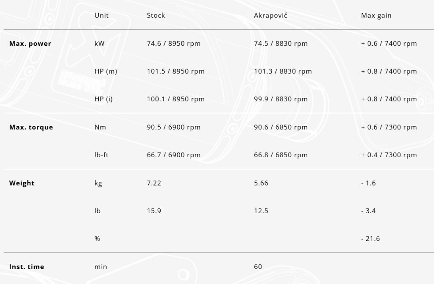This screenshot has width=434, height=284.
Task: Click Akrapovič torque 66.8 / 6850 rpm
Action: 281,155
